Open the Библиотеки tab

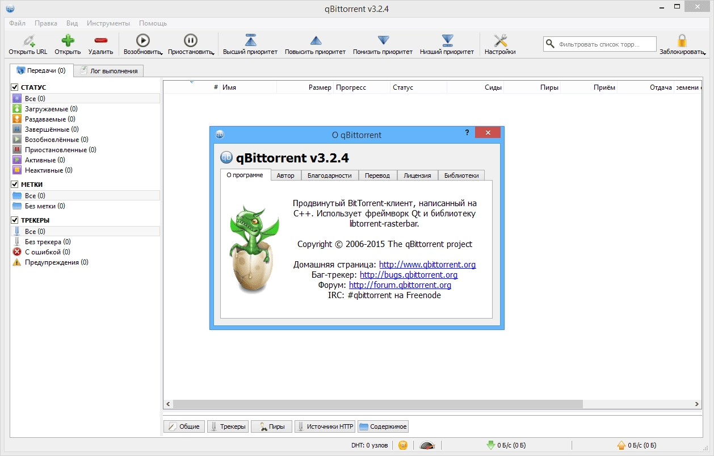(x=461, y=175)
